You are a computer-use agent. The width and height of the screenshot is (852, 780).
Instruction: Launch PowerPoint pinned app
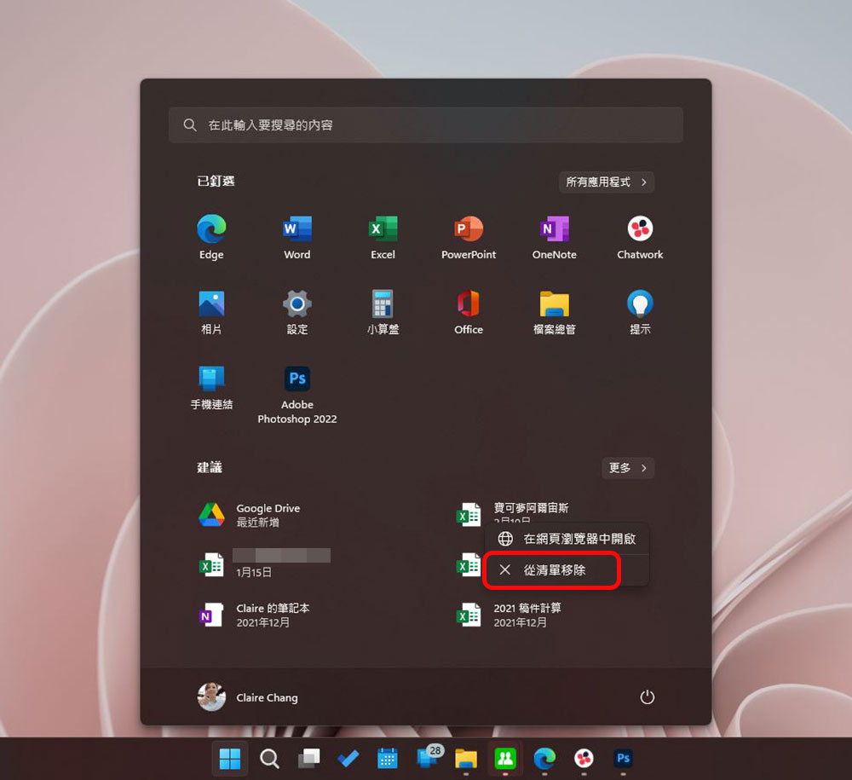[x=469, y=237]
